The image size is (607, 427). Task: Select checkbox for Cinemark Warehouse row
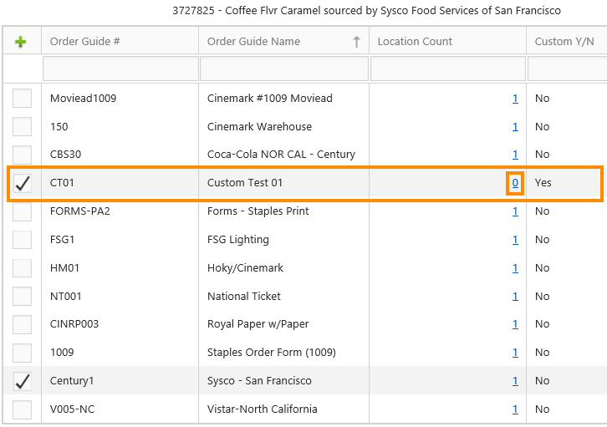tap(22, 127)
